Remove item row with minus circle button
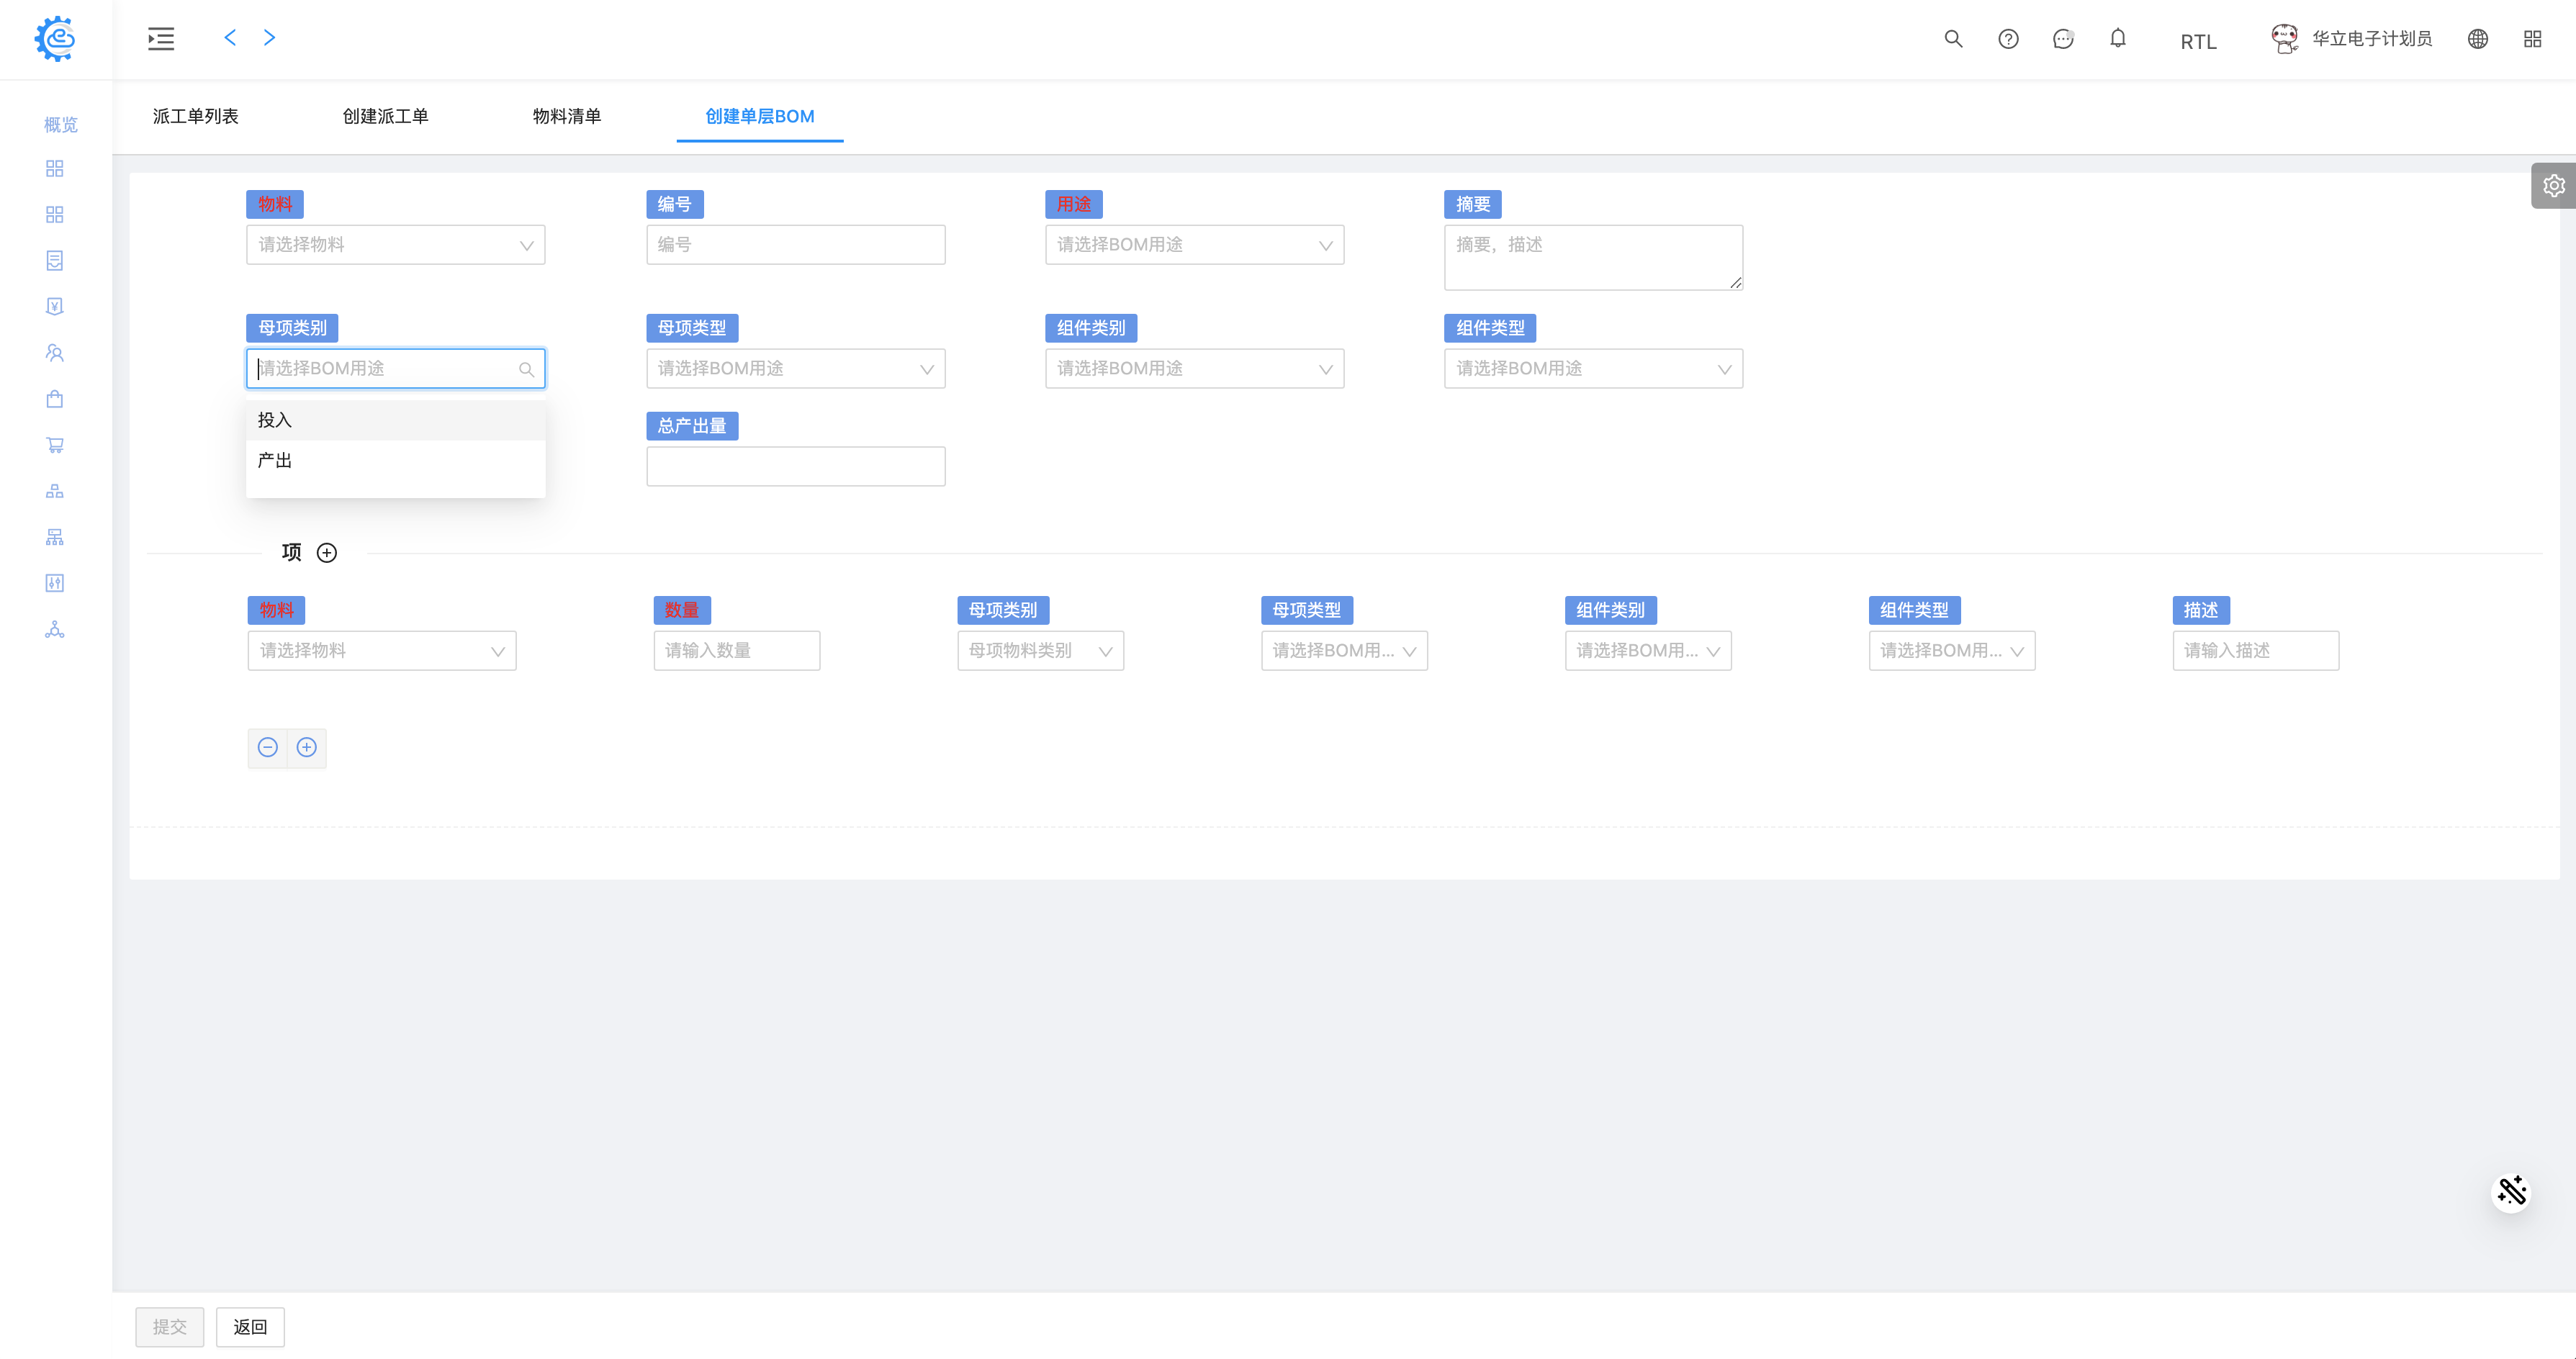 coord(267,747)
